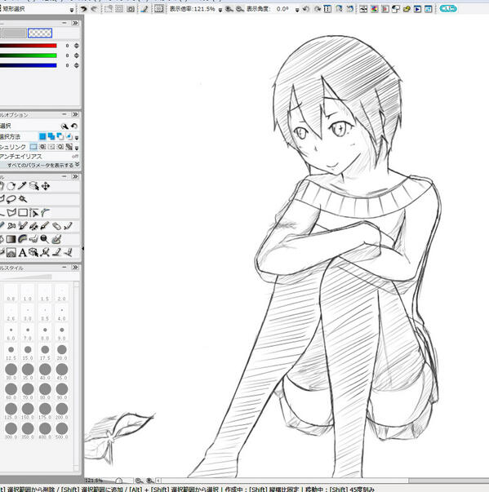Image resolution: width=489 pixels, height=492 pixels.
Task: Click the wrench icon in tool options
Action: point(64,126)
